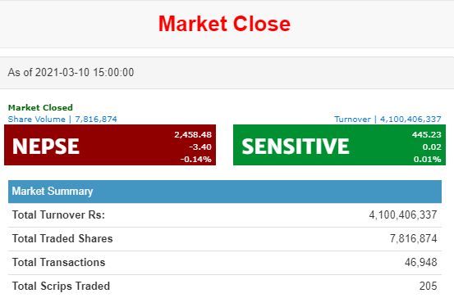Open the Share Volume 7,816,874 link
The image size is (454, 307).
[62, 120]
